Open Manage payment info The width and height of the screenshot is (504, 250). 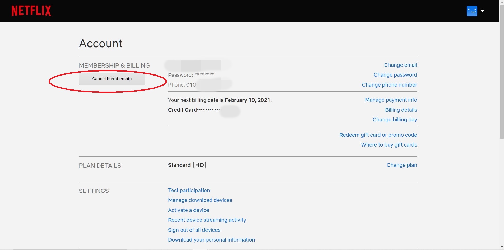coord(391,100)
